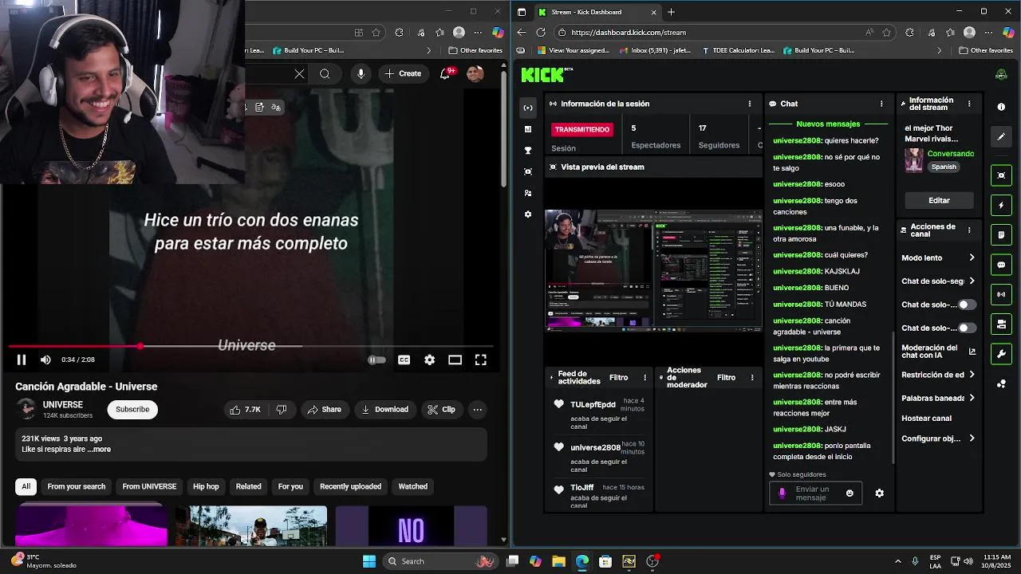
Task: Open YouTube player settings gear
Action: pos(430,360)
